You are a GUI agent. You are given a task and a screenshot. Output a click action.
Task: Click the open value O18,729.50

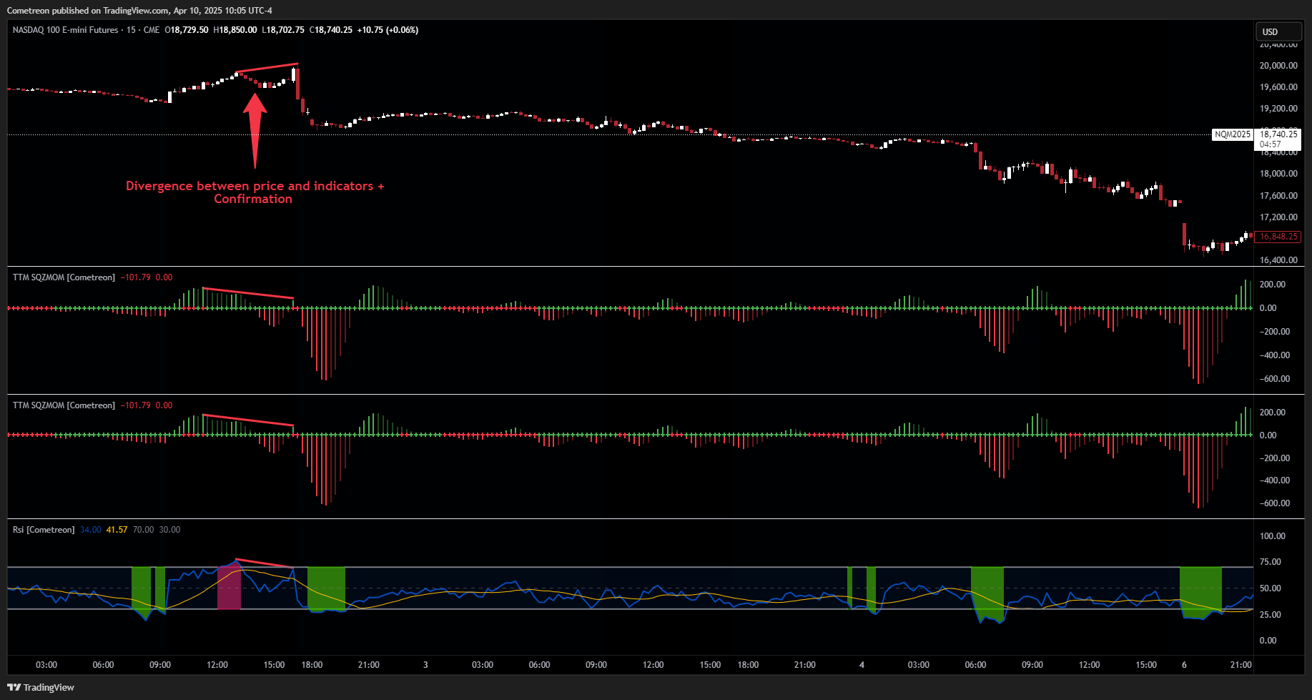(x=187, y=30)
